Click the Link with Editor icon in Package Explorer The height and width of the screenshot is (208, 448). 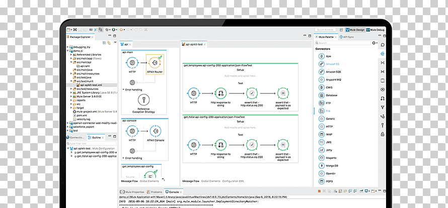[x=109, y=43]
